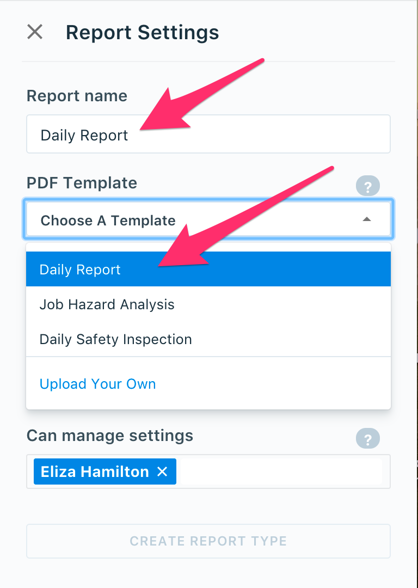This screenshot has width=418, height=588.
Task: Click the Create Report Type button
Action: coord(208,541)
